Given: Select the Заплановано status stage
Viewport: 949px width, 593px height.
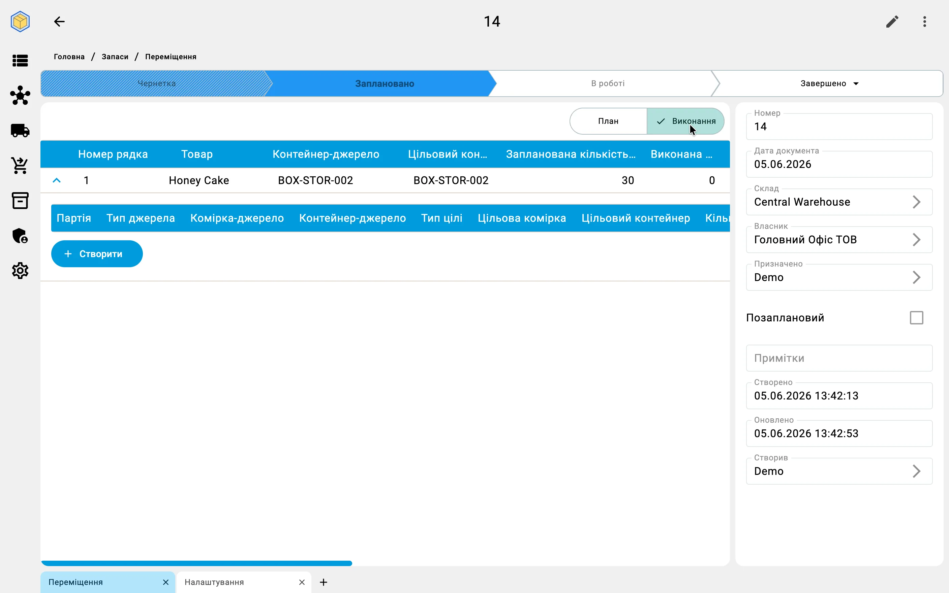Looking at the screenshot, I should 385,83.
